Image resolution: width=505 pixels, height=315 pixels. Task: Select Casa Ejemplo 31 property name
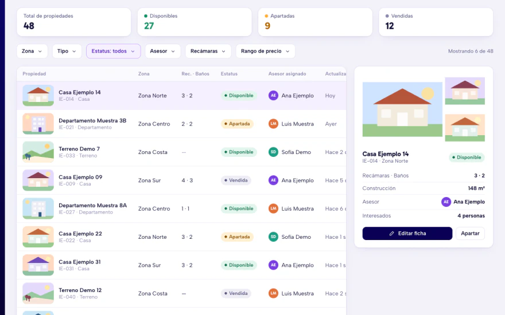click(80, 262)
